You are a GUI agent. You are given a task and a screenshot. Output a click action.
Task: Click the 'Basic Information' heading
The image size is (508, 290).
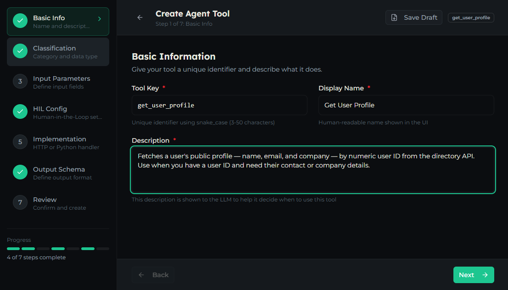pos(173,56)
